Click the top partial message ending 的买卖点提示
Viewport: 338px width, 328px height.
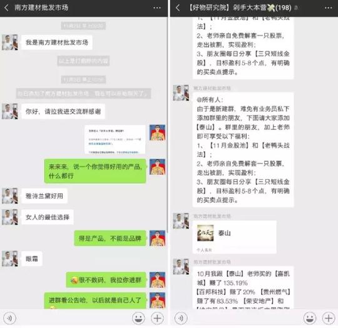[243, 48]
